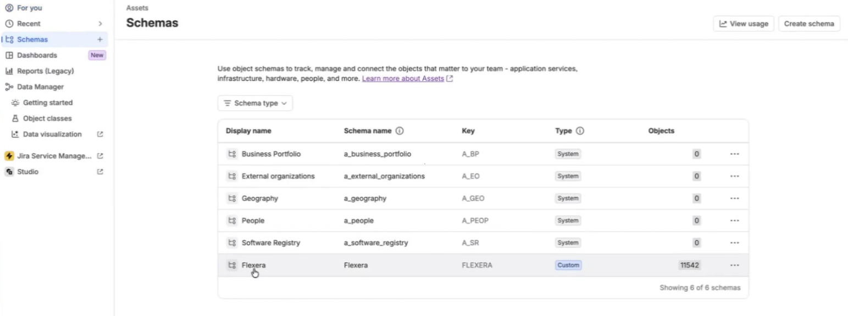Click the Jira Service Management lightning icon
This screenshot has width=848, height=316.
pyautogui.click(x=9, y=156)
